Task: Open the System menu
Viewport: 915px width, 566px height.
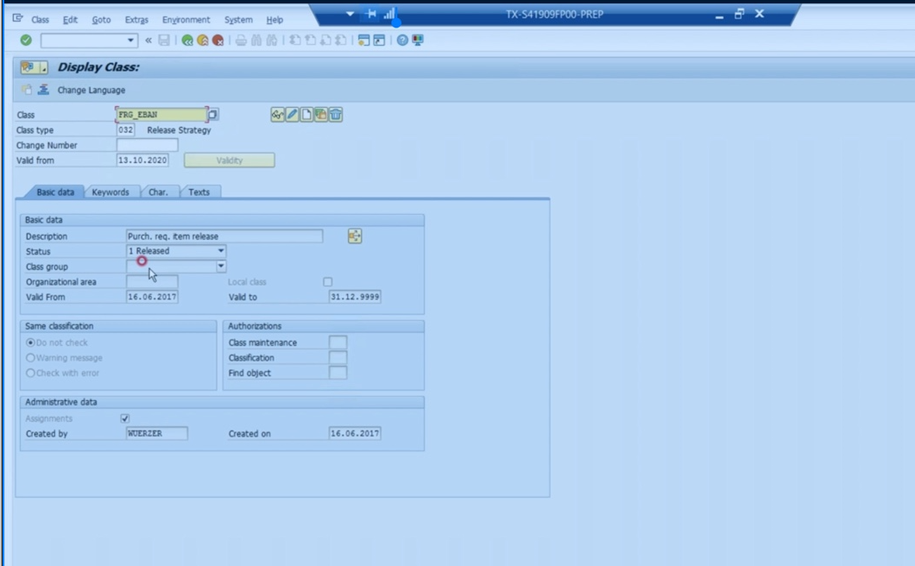Action: click(238, 20)
